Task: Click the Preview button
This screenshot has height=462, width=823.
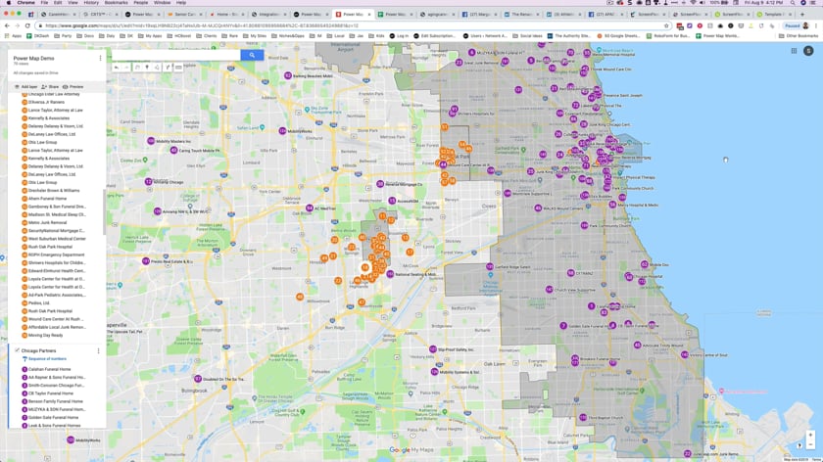Action: click(x=73, y=86)
